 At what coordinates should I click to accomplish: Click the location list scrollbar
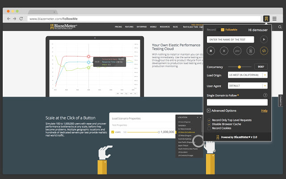click(202, 126)
